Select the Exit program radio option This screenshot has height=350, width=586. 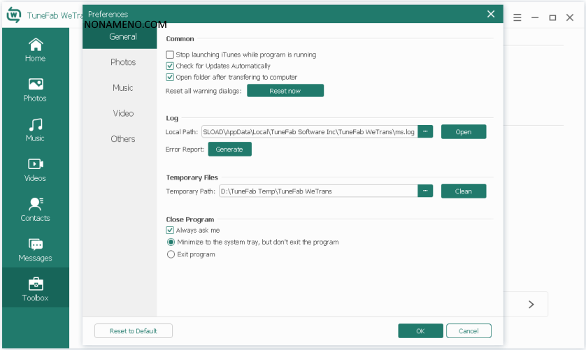tap(171, 254)
